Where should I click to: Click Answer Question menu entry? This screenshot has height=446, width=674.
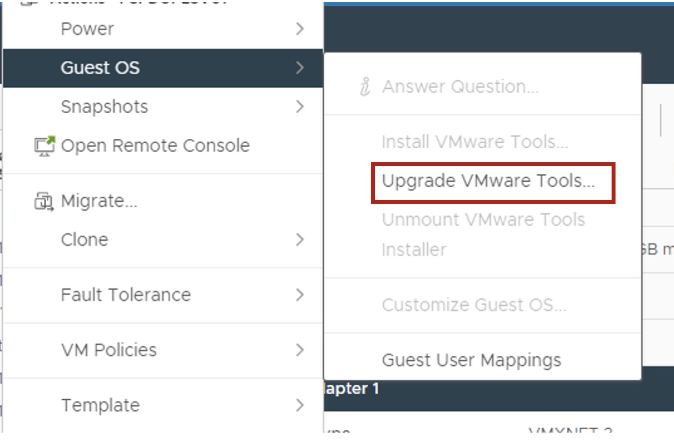[460, 87]
